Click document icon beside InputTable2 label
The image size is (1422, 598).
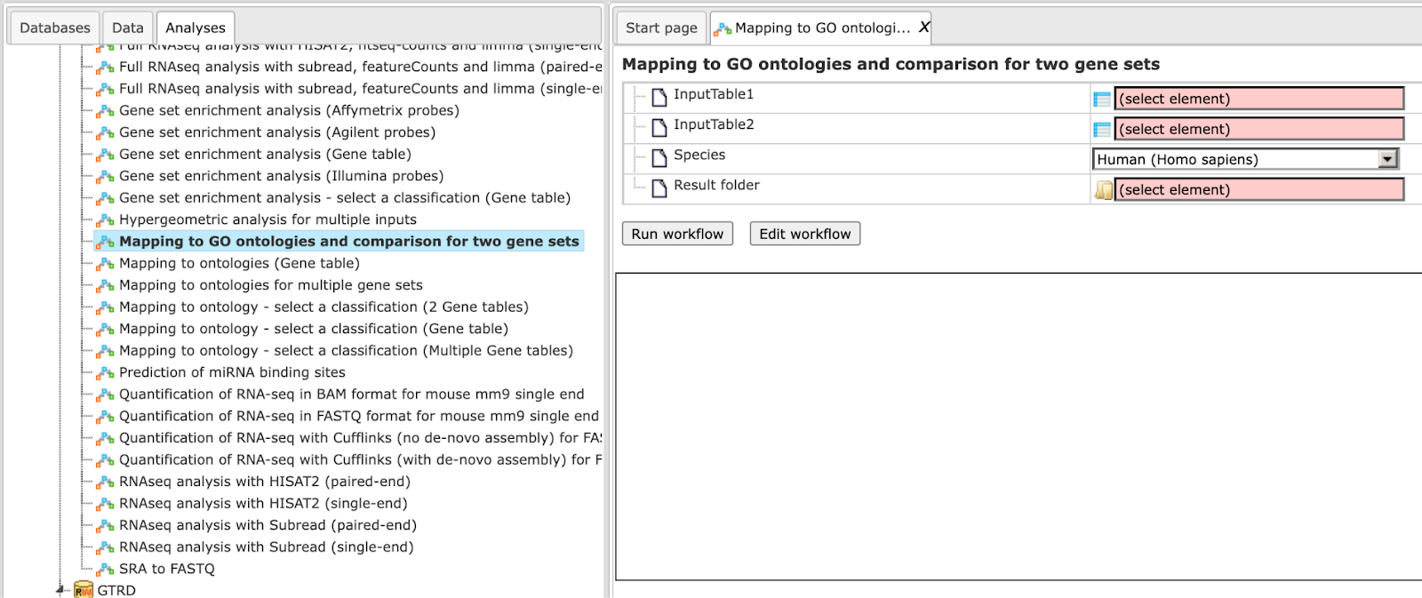[659, 127]
